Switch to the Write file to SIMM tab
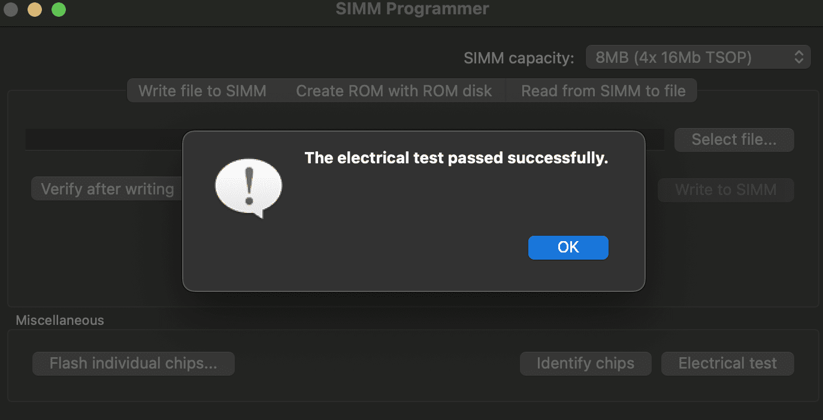The image size is (823, 420). point(202,91)
